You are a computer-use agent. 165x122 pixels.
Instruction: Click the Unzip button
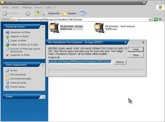click(x=136, y=49)
